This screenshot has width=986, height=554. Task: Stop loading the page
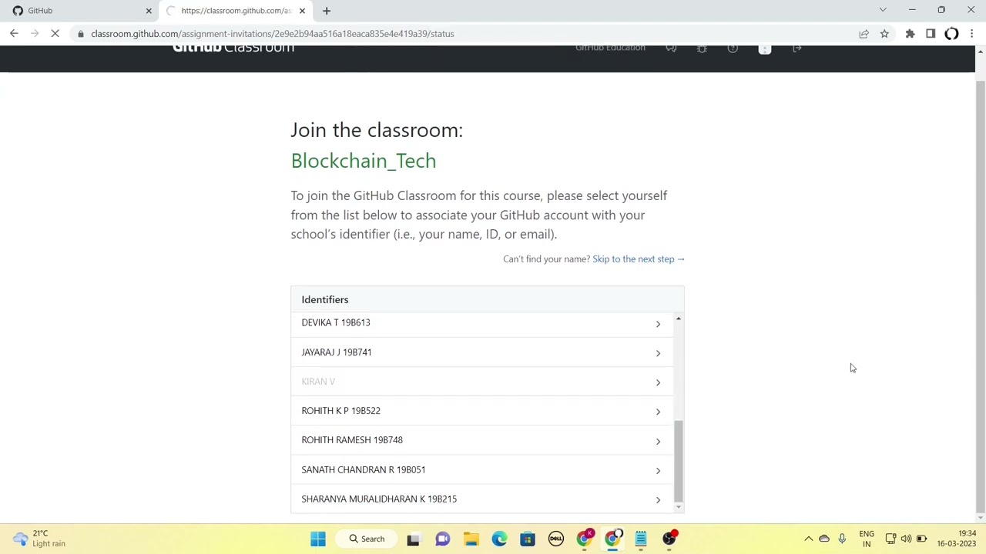pos(55,34)
